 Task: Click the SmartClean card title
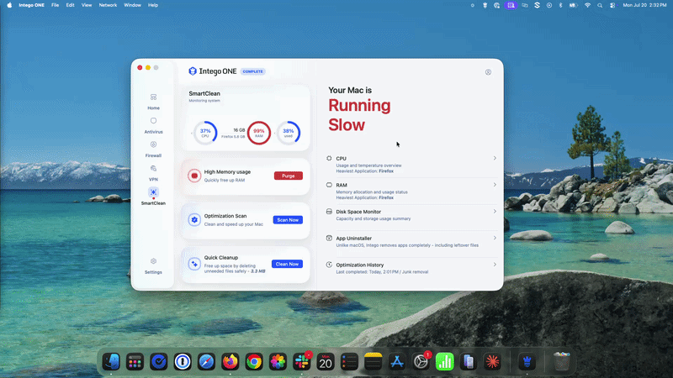[204, 93]
